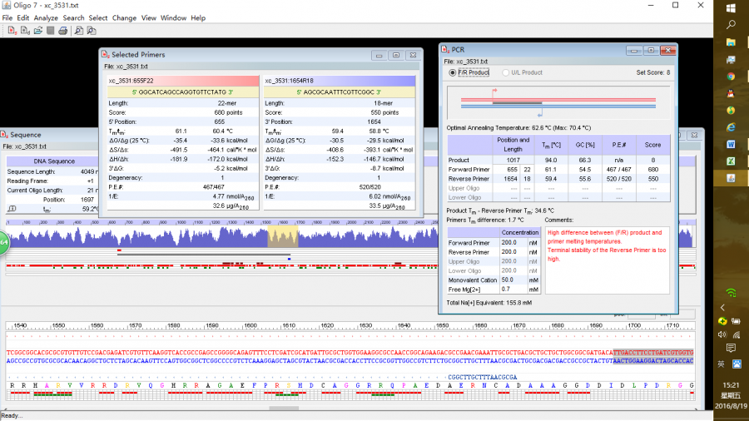Click the Print toolbar icon

point(63,31)
